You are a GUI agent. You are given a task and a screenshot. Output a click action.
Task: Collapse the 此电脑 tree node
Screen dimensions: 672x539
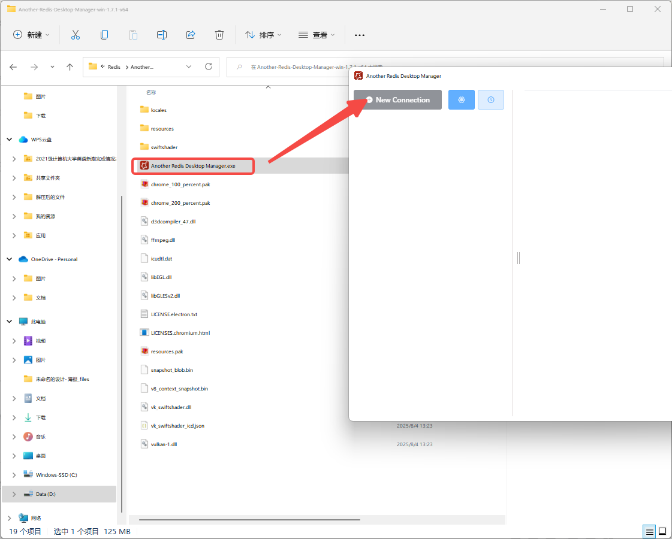(10, 322)
